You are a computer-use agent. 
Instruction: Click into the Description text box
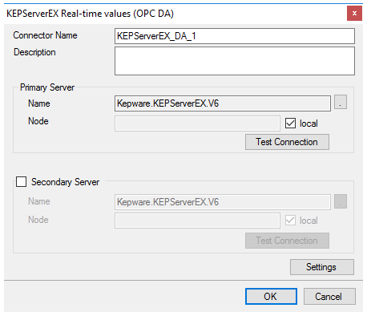235,61
